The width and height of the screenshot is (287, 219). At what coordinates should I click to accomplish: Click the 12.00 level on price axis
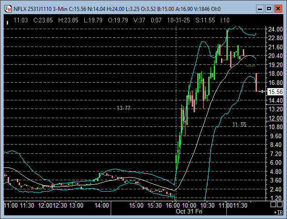(275, 118)
